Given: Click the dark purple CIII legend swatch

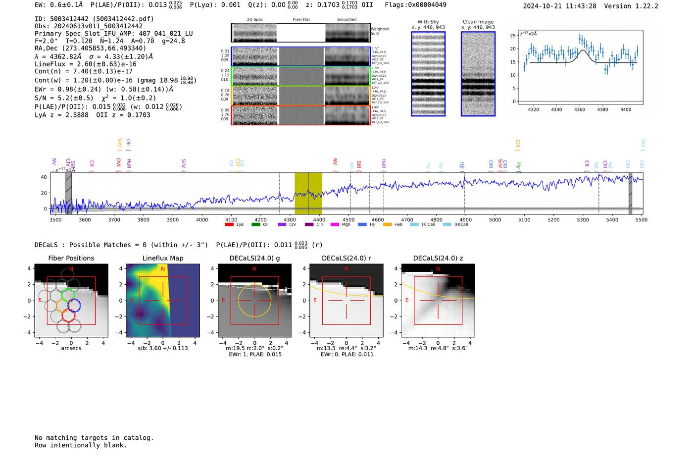Looking at the screenshot, I should [x=309, y=224].
